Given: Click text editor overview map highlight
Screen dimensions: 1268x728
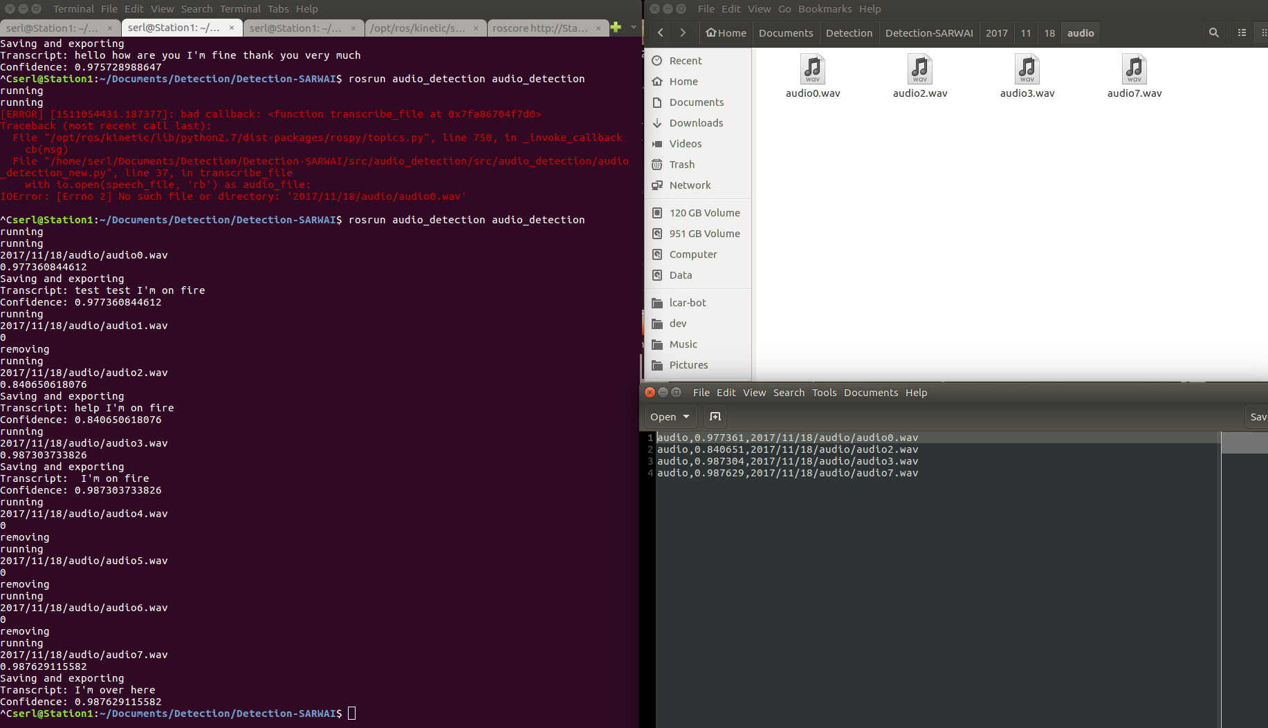Looking at the screenshot, I should coord(1244,442).
